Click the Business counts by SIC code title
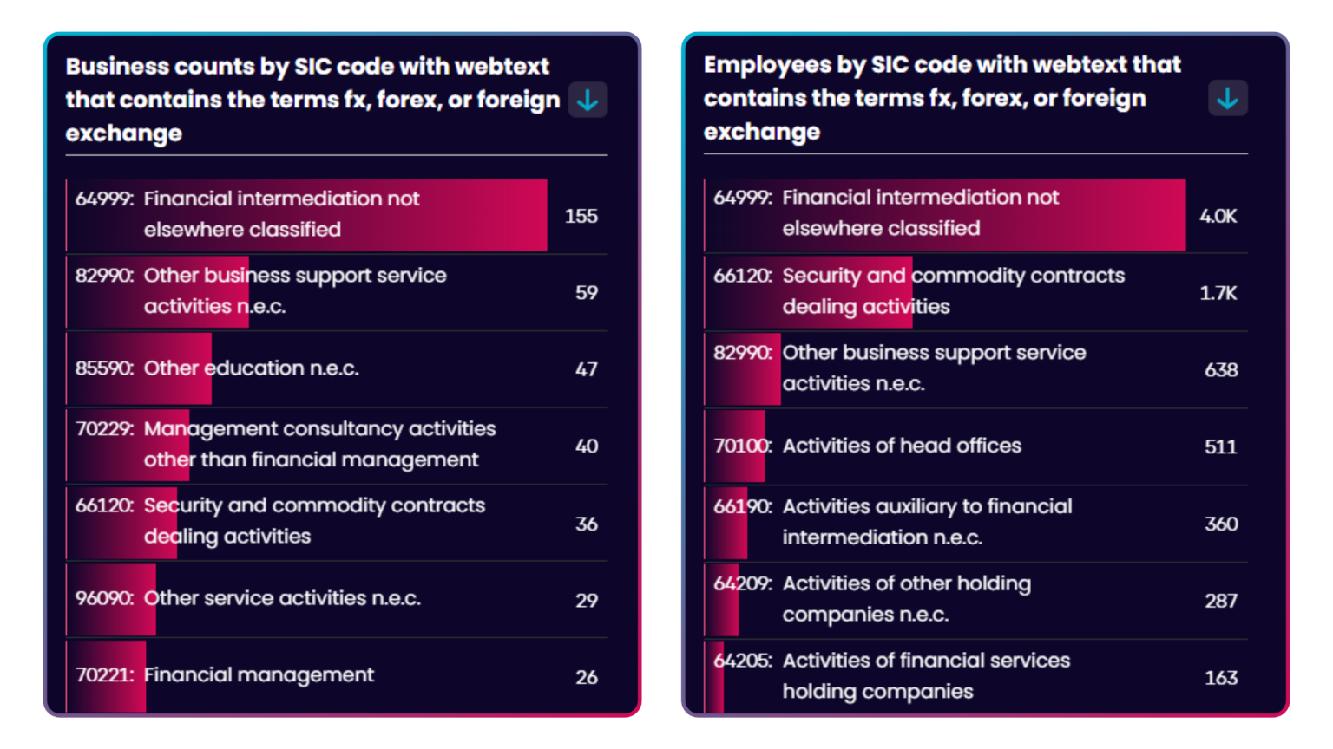The width and height of the screenshot is (1333, 749). 312,100
